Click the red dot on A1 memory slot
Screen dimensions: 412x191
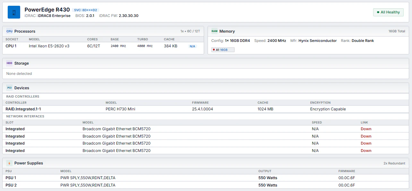tap(214, 50)
